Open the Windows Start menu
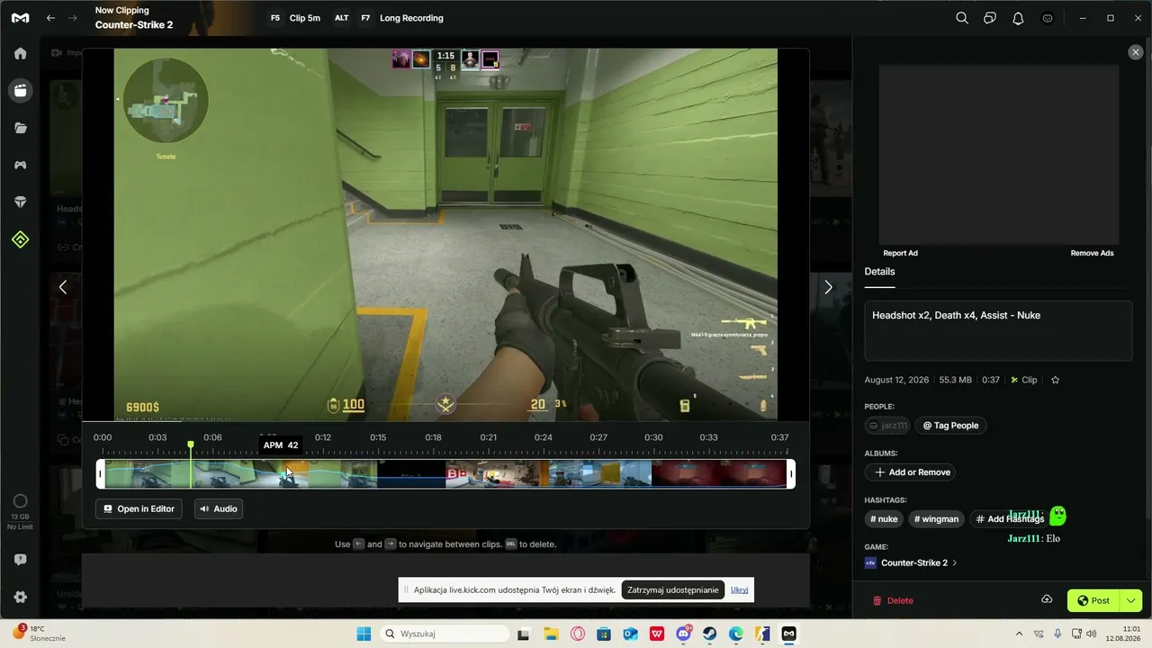The width and height of the screenshot is (1152, 648). pyautogui.click(x=364, y=634)
